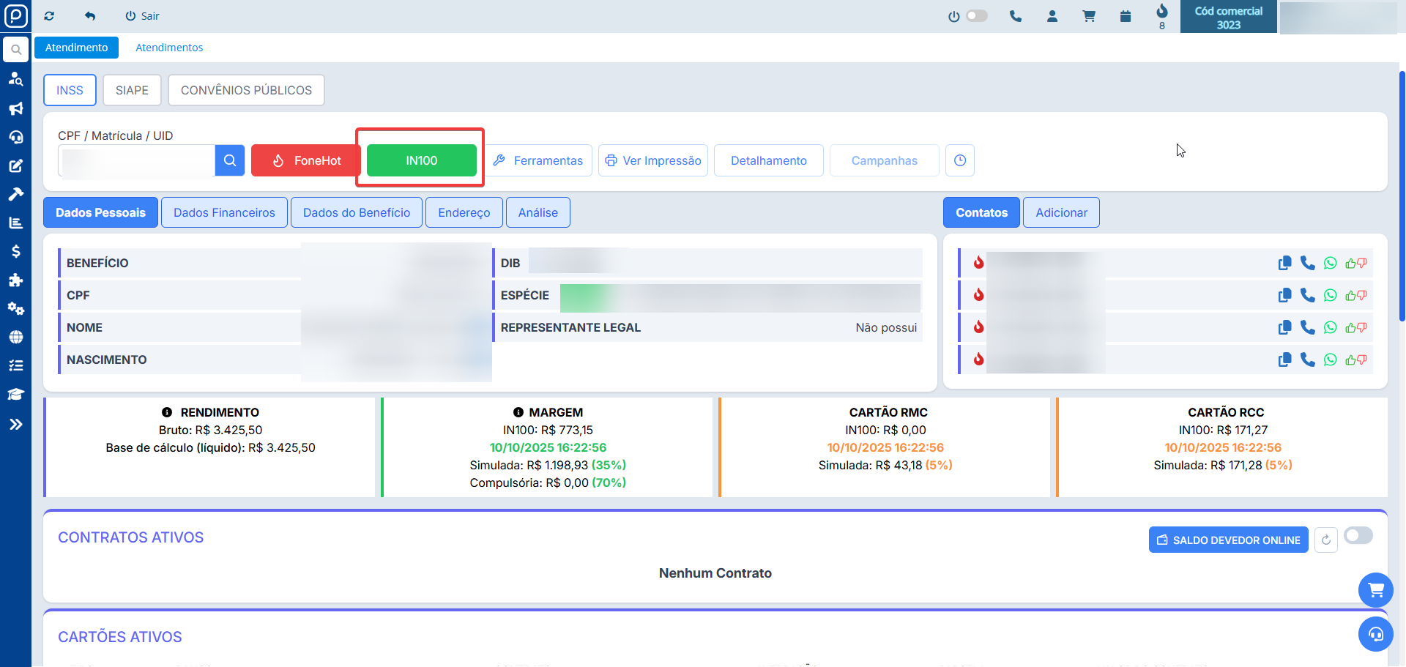Rate the third contact with thumbs icon
The height and width of the screenshot is (667, 1406).
click(x=1355, y=327)
